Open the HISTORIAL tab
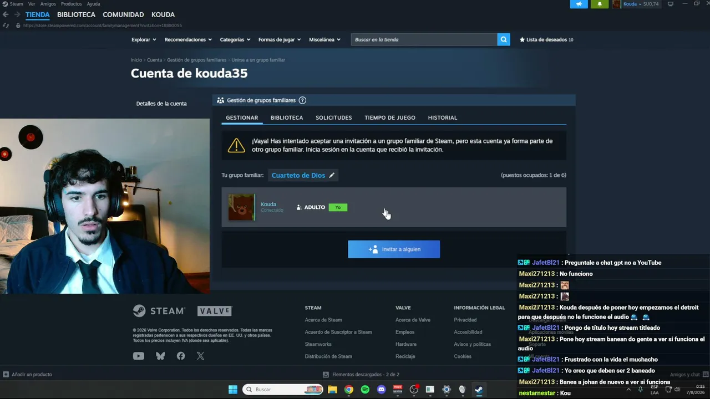The image size is (710, 399). (x=443, y=117)
